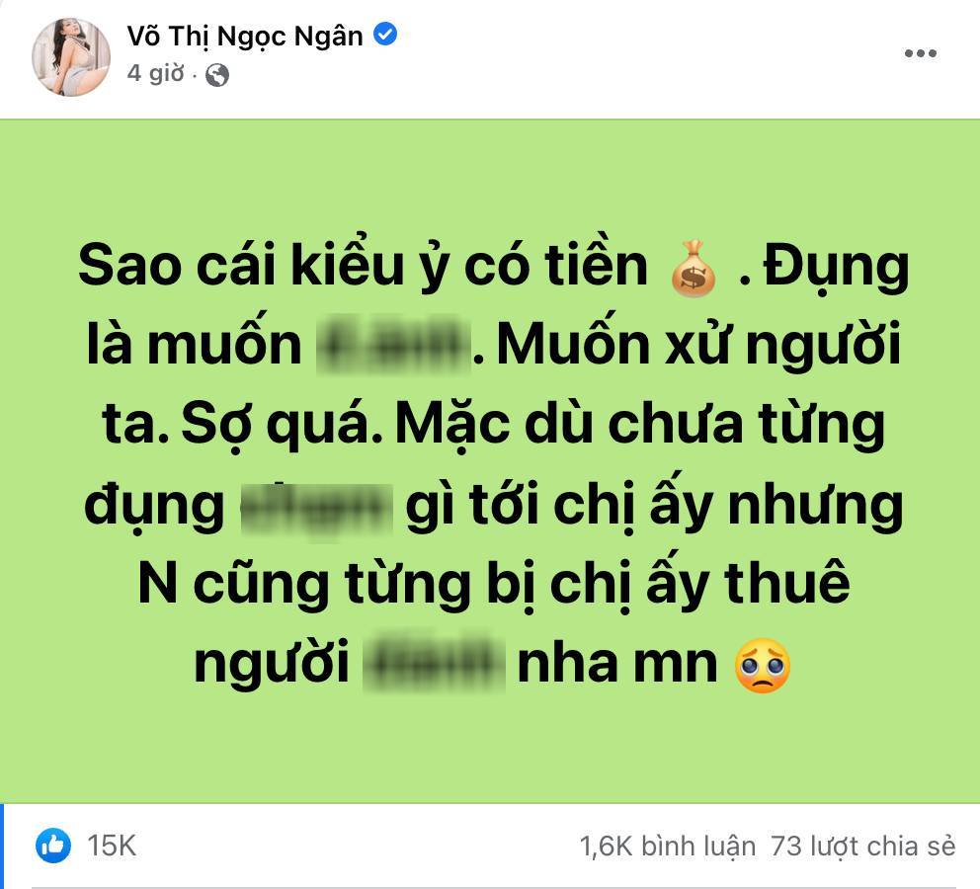Click the blurred word after 'là muốn'

pyautogui.click(x=394, y=346)
